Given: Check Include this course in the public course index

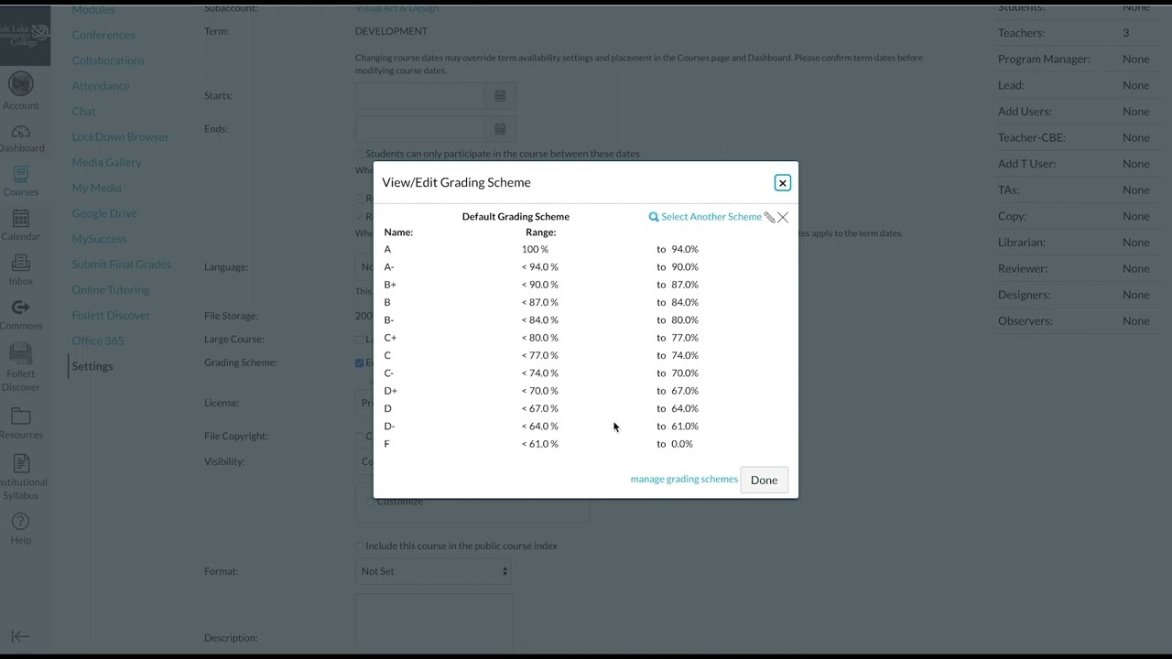Looking at the screenshot, I should 359,546.
